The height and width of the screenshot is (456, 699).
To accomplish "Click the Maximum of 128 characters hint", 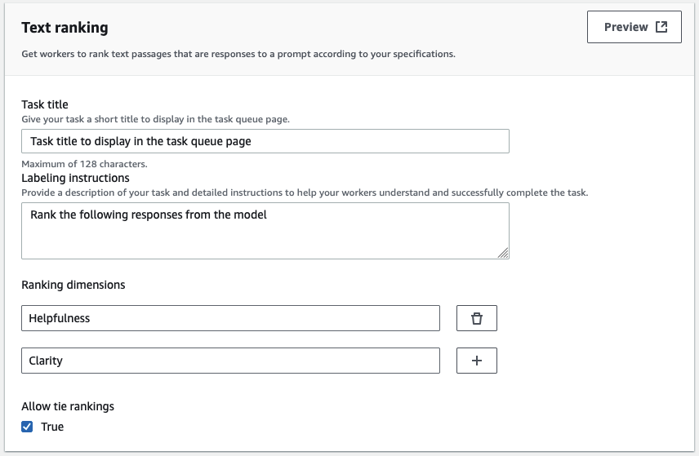I will pos(84,164).
